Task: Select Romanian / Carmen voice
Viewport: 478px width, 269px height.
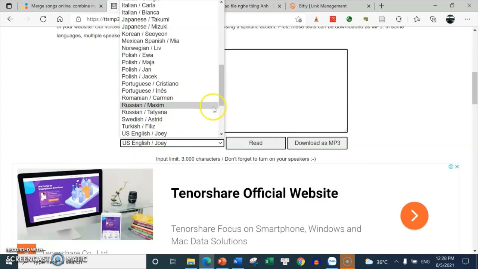Action: coord(170,98)
